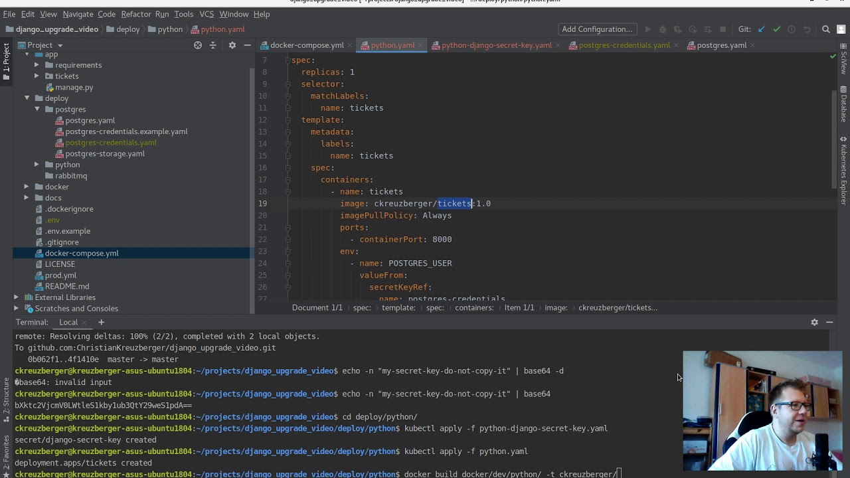Collapse the postgres folder

(x=37, y=110)
